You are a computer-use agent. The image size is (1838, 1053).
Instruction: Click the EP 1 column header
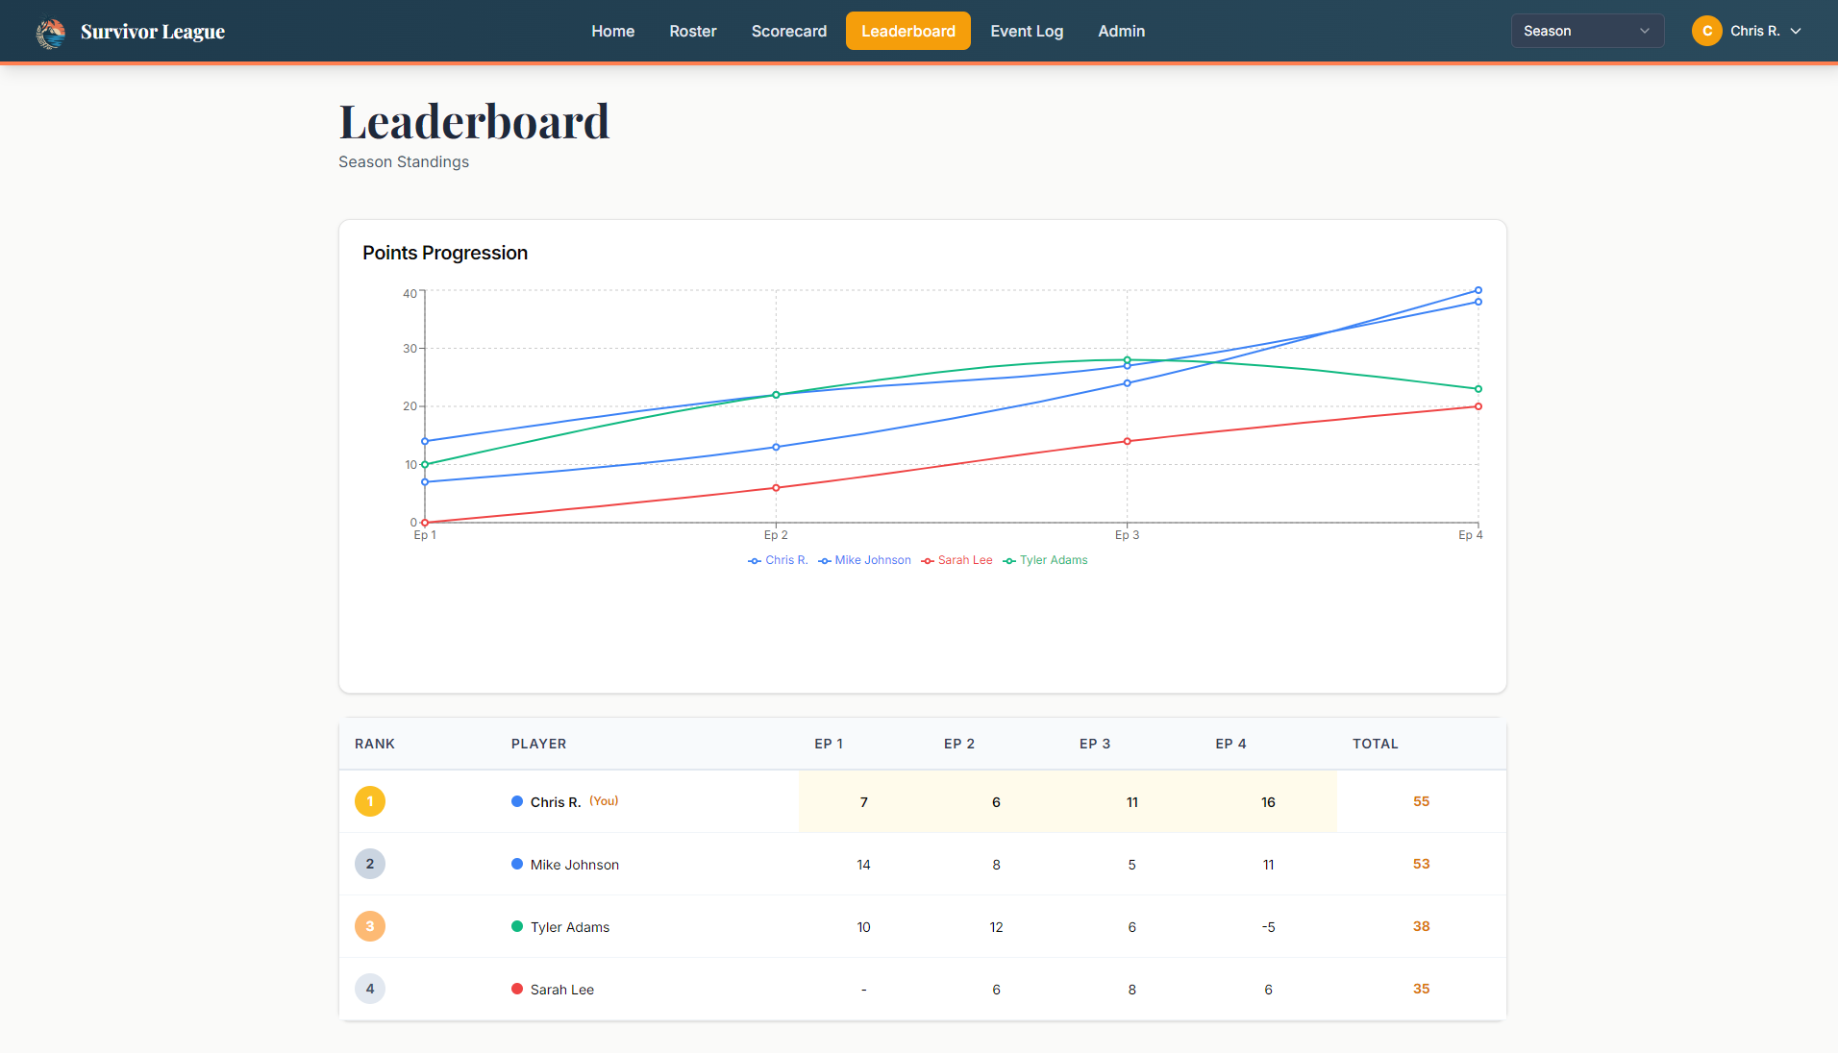click(829, 744)
